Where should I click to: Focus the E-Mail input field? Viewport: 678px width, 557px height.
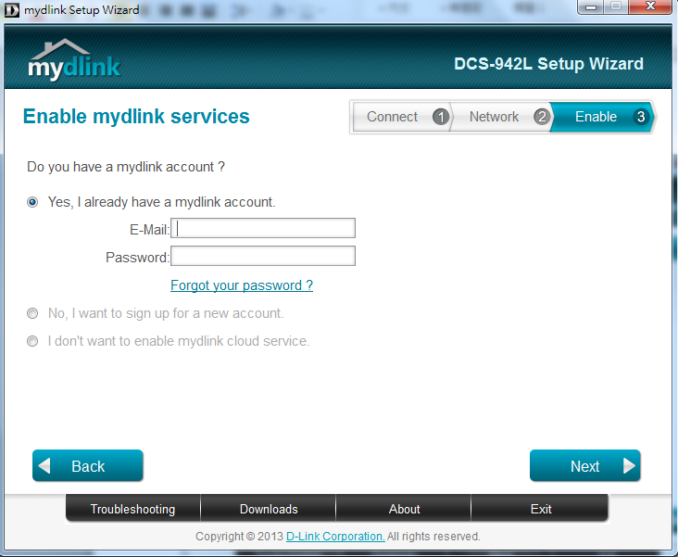pos(263,229)
